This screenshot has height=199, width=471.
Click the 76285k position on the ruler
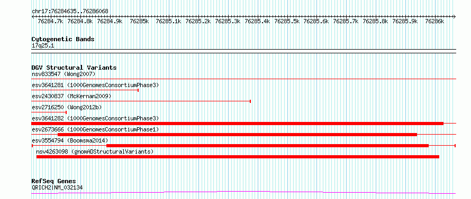click(x=139, y=22)
